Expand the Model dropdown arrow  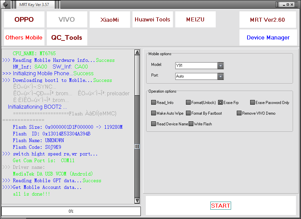tap(221, 66)
